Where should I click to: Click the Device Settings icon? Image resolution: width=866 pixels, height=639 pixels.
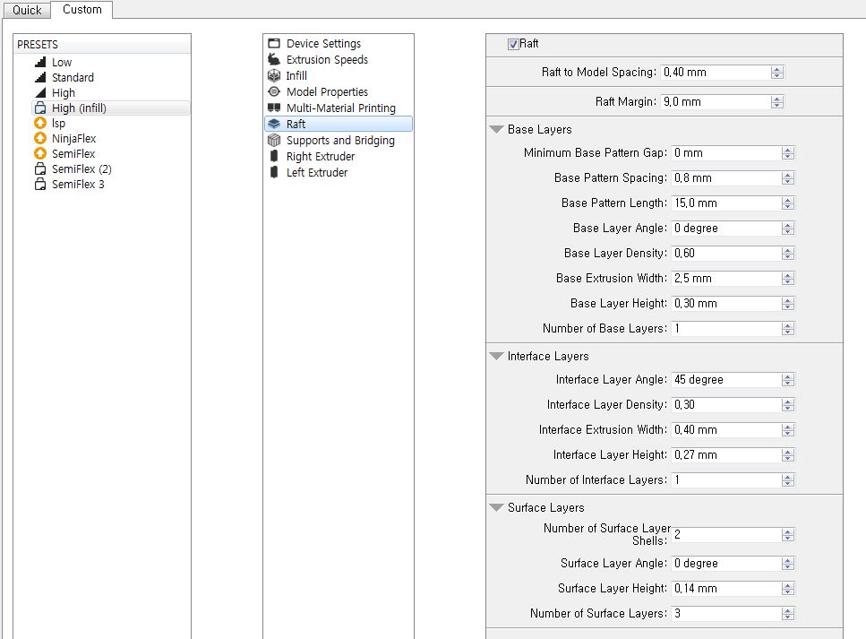274,43
